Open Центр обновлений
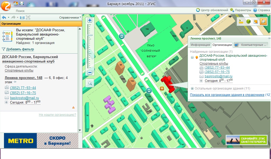This screenshot has height=159, width=271. click(x=212, y=10)
